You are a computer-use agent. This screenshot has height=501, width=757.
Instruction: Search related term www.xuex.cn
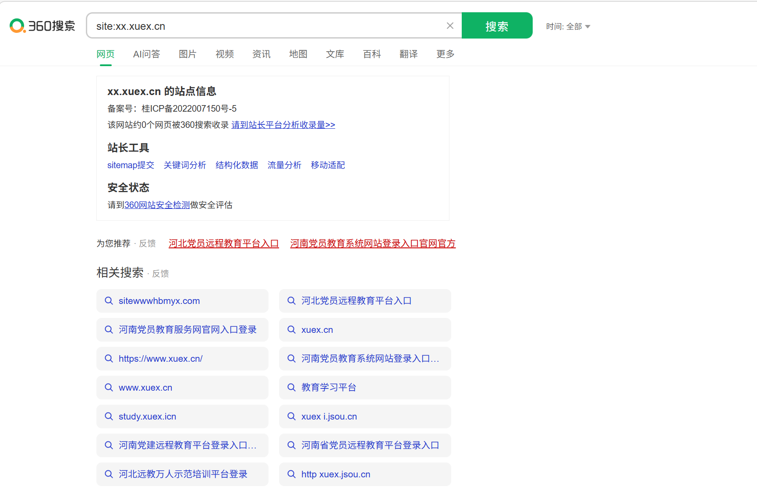[182, 388]
